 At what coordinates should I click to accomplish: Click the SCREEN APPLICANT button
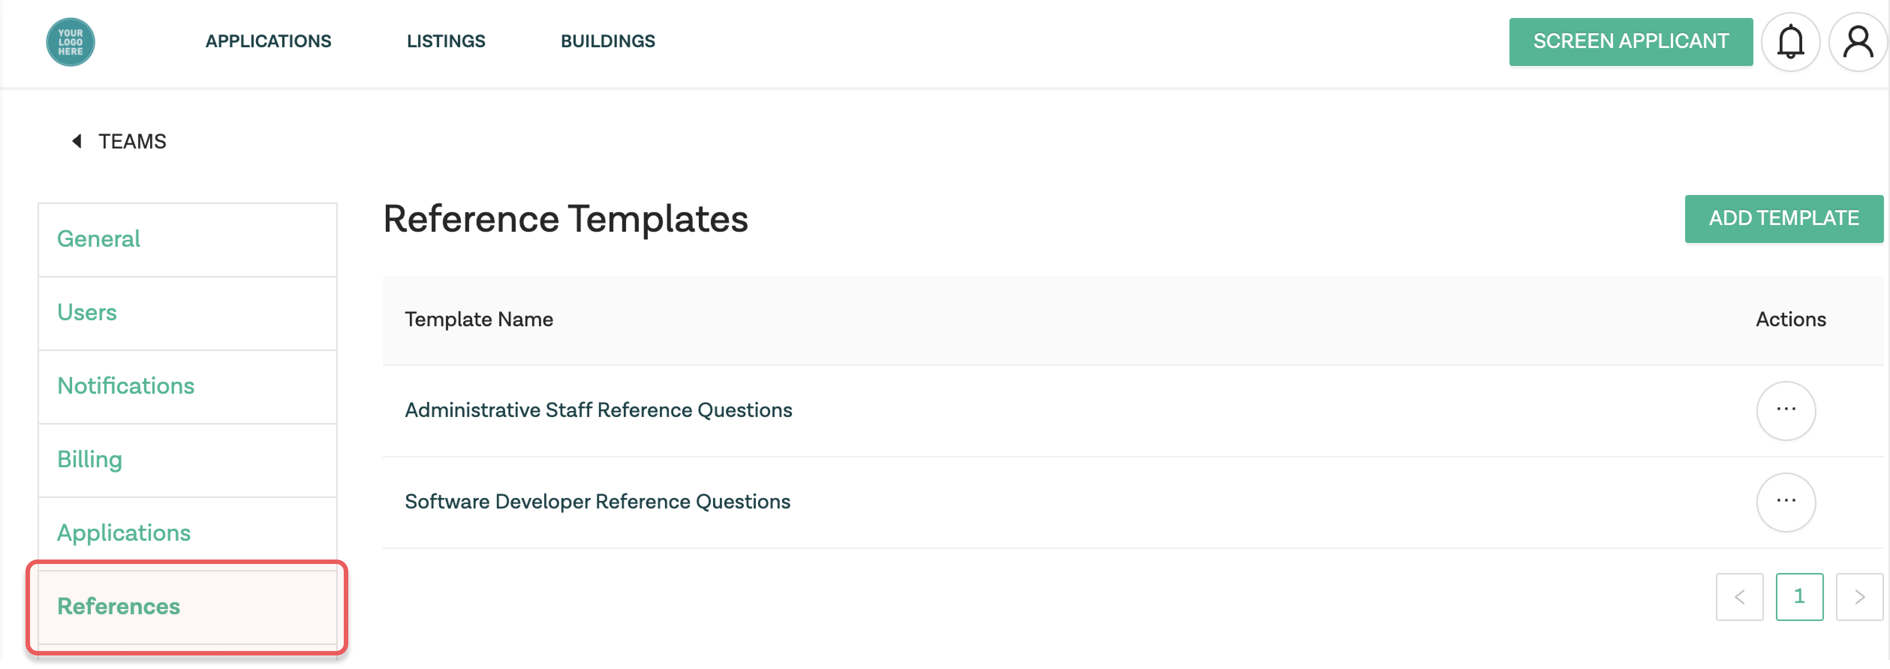(x=1630, y=41)
